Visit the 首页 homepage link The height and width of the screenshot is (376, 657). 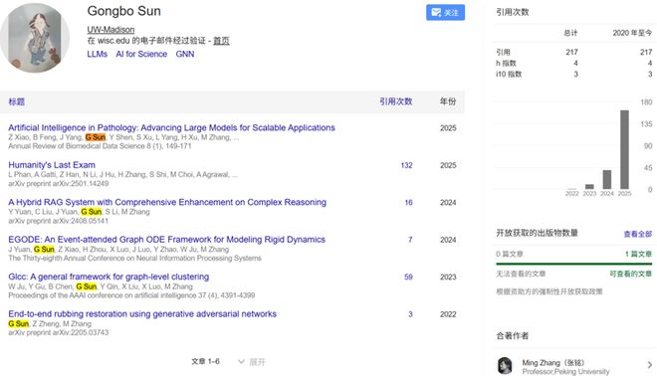[221, 41]
